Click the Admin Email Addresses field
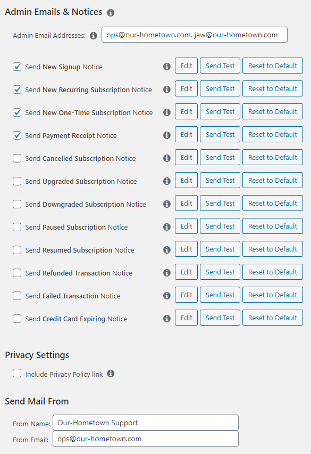Viewport: 311px width, 454px height. (x=195, y=35)
